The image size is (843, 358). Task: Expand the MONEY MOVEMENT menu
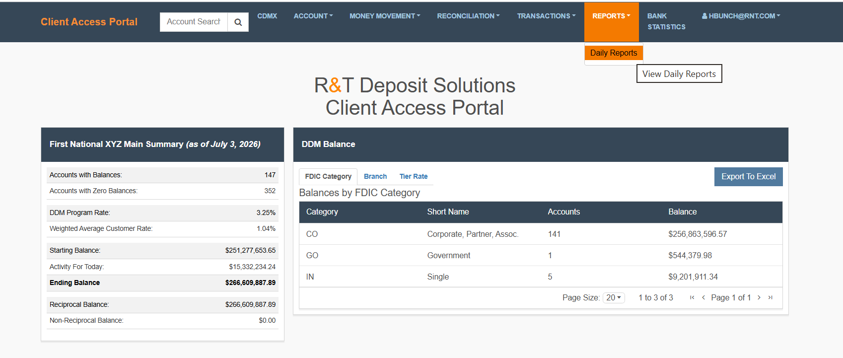coord(385,16)
